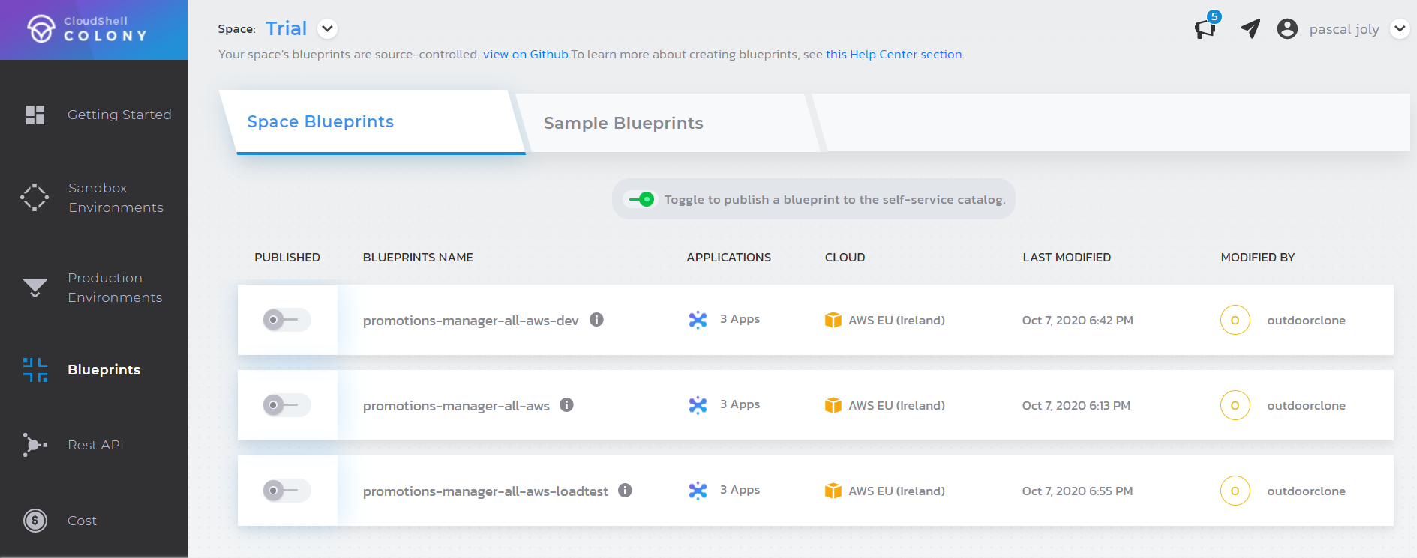Screen dimensions: 1417x558
Task: Click outdoorclone avatar in promotions-manager-all-aws-loadtest row
Action: 1235,491
